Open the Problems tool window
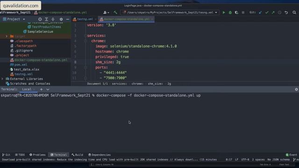The width and height of the screenshot is (299, 168). (x=37, y=155)
